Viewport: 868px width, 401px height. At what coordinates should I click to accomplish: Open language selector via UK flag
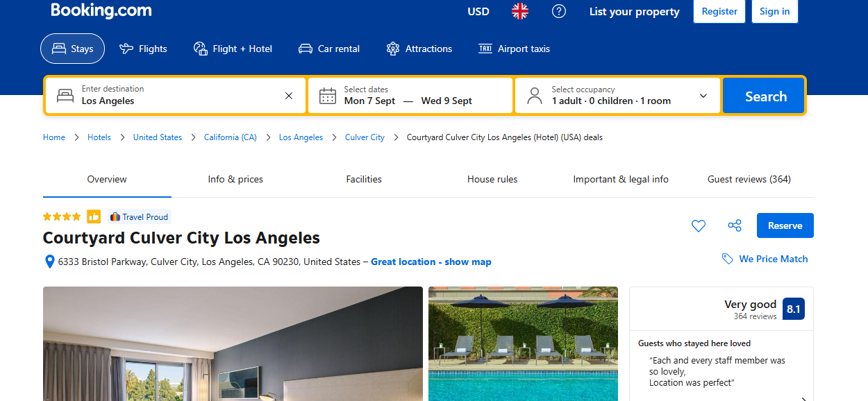coord(520,11)
